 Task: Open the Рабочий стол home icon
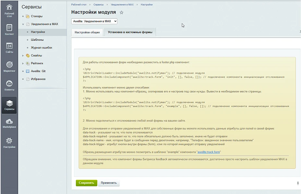[x=9, y=7]
